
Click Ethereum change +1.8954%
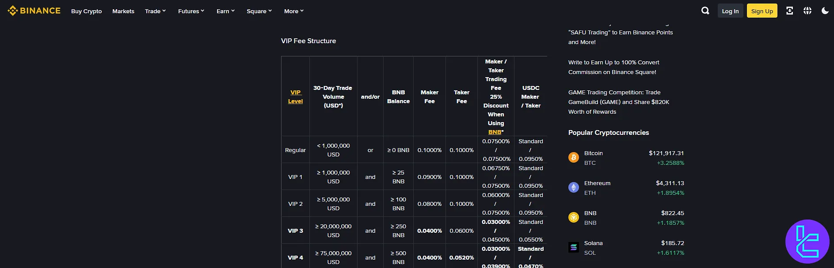670,193
